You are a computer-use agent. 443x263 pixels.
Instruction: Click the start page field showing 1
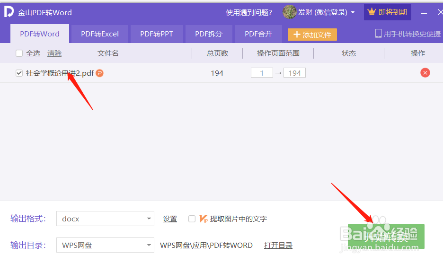[x=262, y=73]
